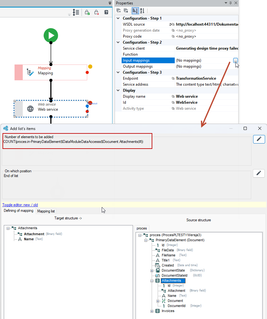Collapse the Configuration - Step 3 section

(118, 72)
